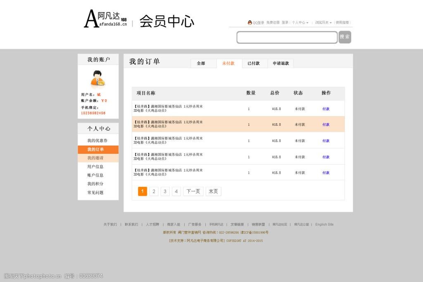Click the 下一页 pagination button

click(x=193, y=191)
